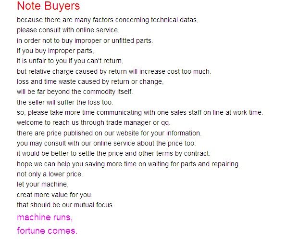Click the 'trade manager or qq' line
The height and width of the screenshot is (240, 286).
[93, 122]
